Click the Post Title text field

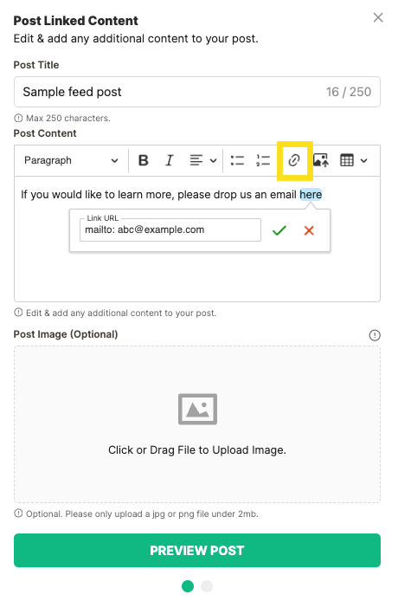(x=197, y=92)
